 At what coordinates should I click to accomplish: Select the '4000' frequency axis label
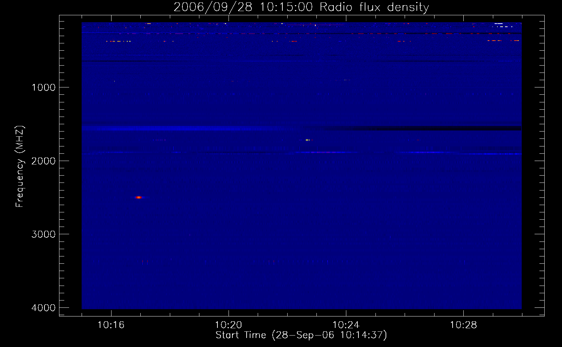click(43, 308)
